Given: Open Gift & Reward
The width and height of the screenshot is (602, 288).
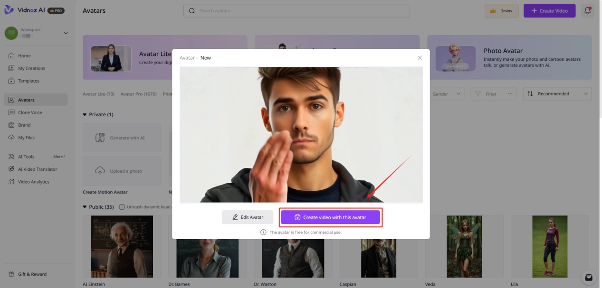Looking at the screenshot, I should pyautogui.click(x=32, y=274).
